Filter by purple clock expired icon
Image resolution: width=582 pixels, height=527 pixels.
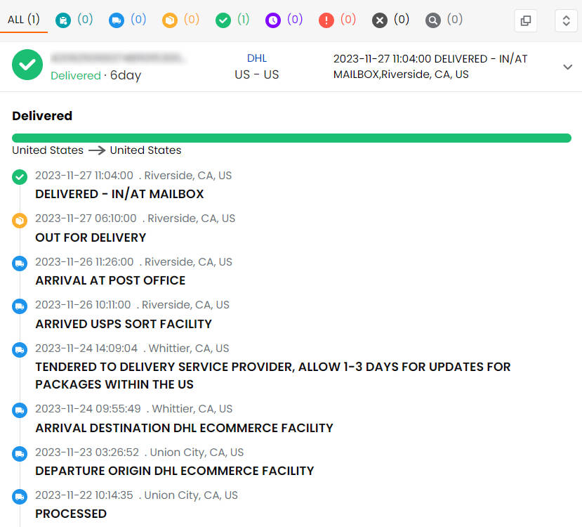point(273,20)
